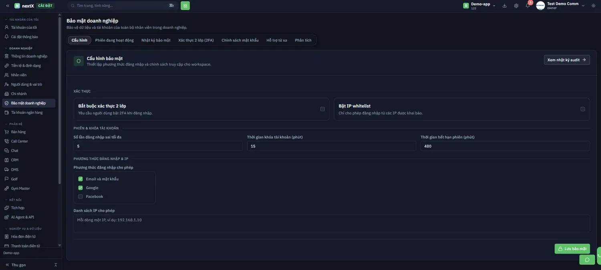
Task: Focus the Tìm trang, tính năng search box
Action: click(123, 6)
